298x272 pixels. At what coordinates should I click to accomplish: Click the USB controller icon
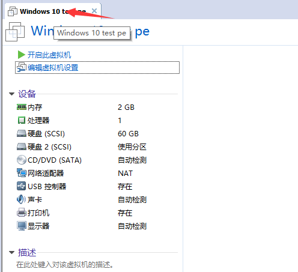coord(22,186)
